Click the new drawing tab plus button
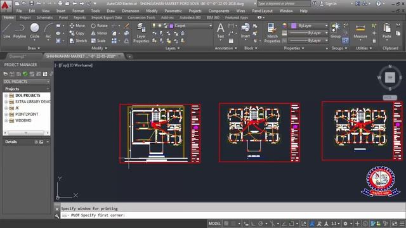This screenshot has height=228, width=406. 129,56
